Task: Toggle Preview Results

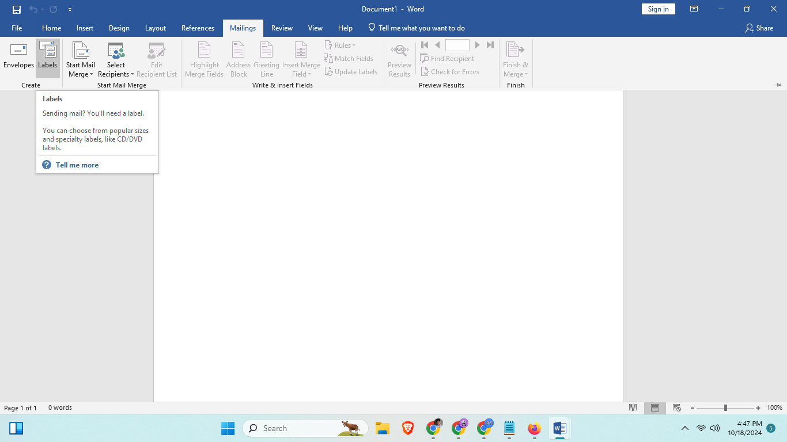Action: (399, 59)
